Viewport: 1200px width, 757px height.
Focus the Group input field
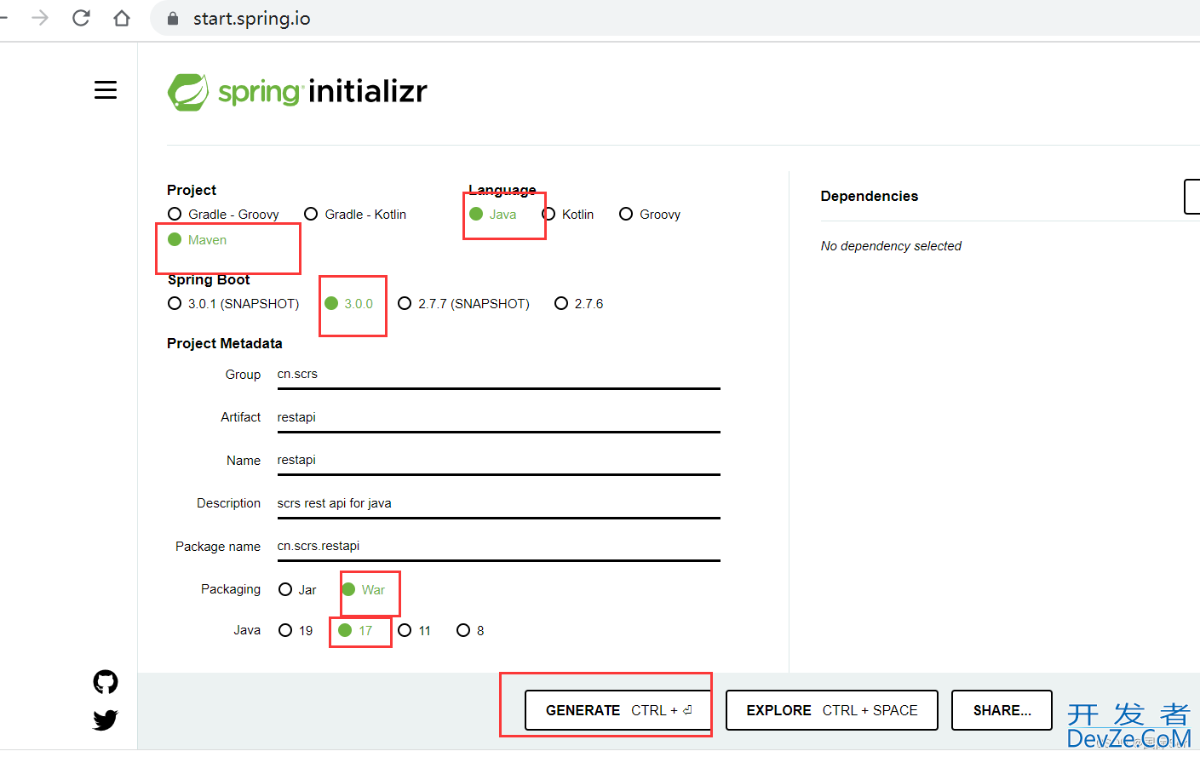(x=499, y=375)
